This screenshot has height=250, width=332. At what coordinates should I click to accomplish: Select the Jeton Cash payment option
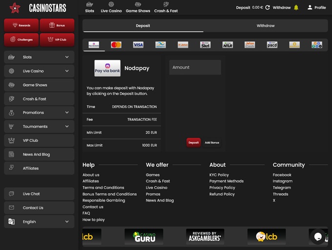point(249,45)
